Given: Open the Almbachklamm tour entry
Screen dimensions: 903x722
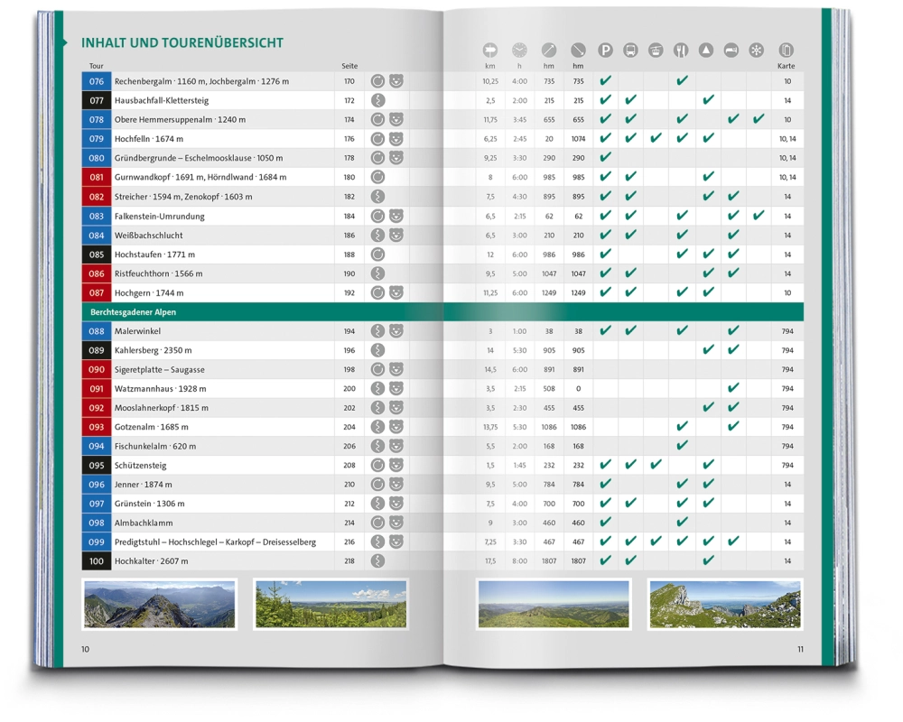Looking at the screenshot, I should tap(144, 523).
